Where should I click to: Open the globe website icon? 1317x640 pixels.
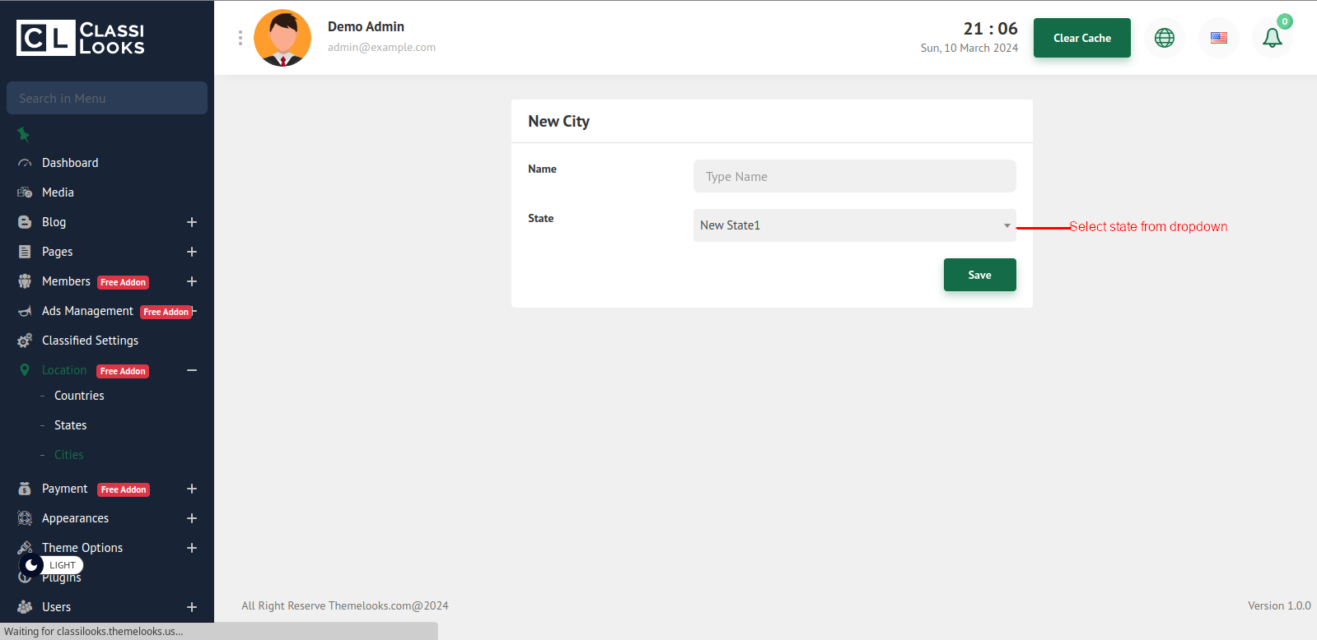click(1164, 38)
